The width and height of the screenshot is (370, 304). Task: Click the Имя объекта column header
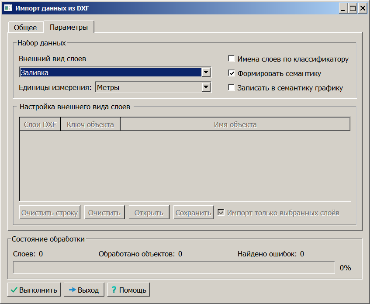tap(235, 124)
